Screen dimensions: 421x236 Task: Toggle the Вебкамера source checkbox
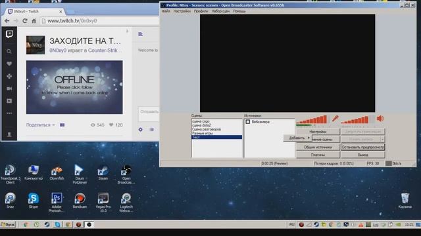pos(248,122)
